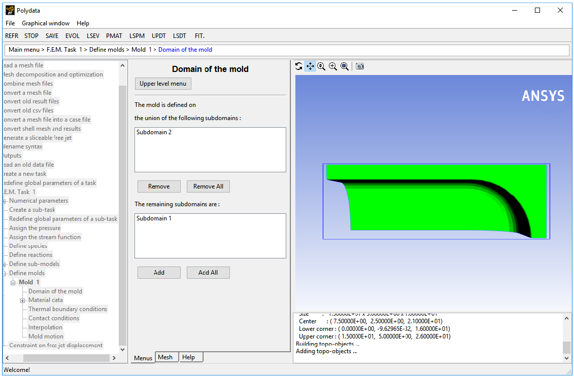Trigger the SAVE toolbar command
Screen dimensions: 574x377
click(x=52, y=35)
